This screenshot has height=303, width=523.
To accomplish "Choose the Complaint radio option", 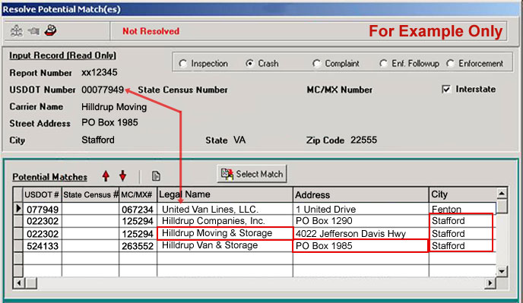I will (x=316, y=63).
